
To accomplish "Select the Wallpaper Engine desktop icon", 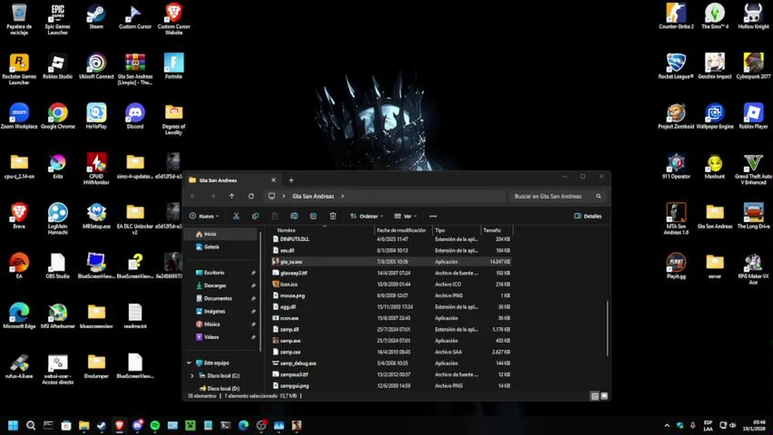I will pos(715,116).
